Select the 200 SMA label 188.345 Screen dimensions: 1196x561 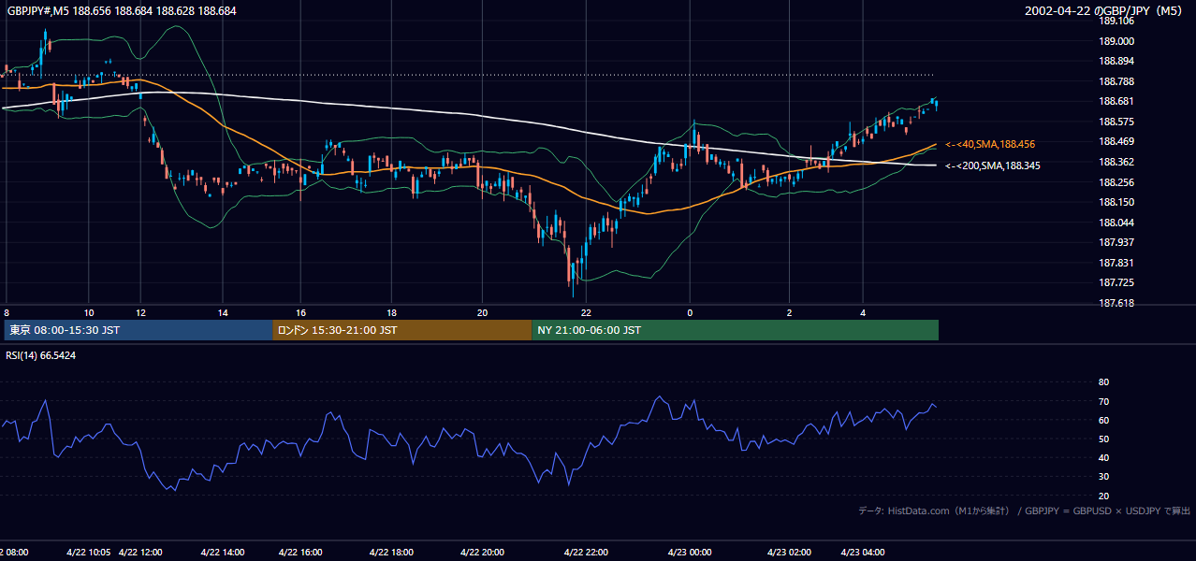[x=992, y=165]
